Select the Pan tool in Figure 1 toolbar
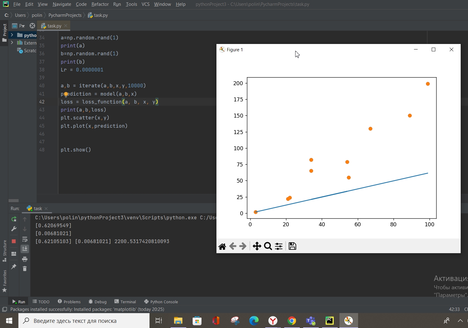468x328 pixels. (x=257, y=246)
